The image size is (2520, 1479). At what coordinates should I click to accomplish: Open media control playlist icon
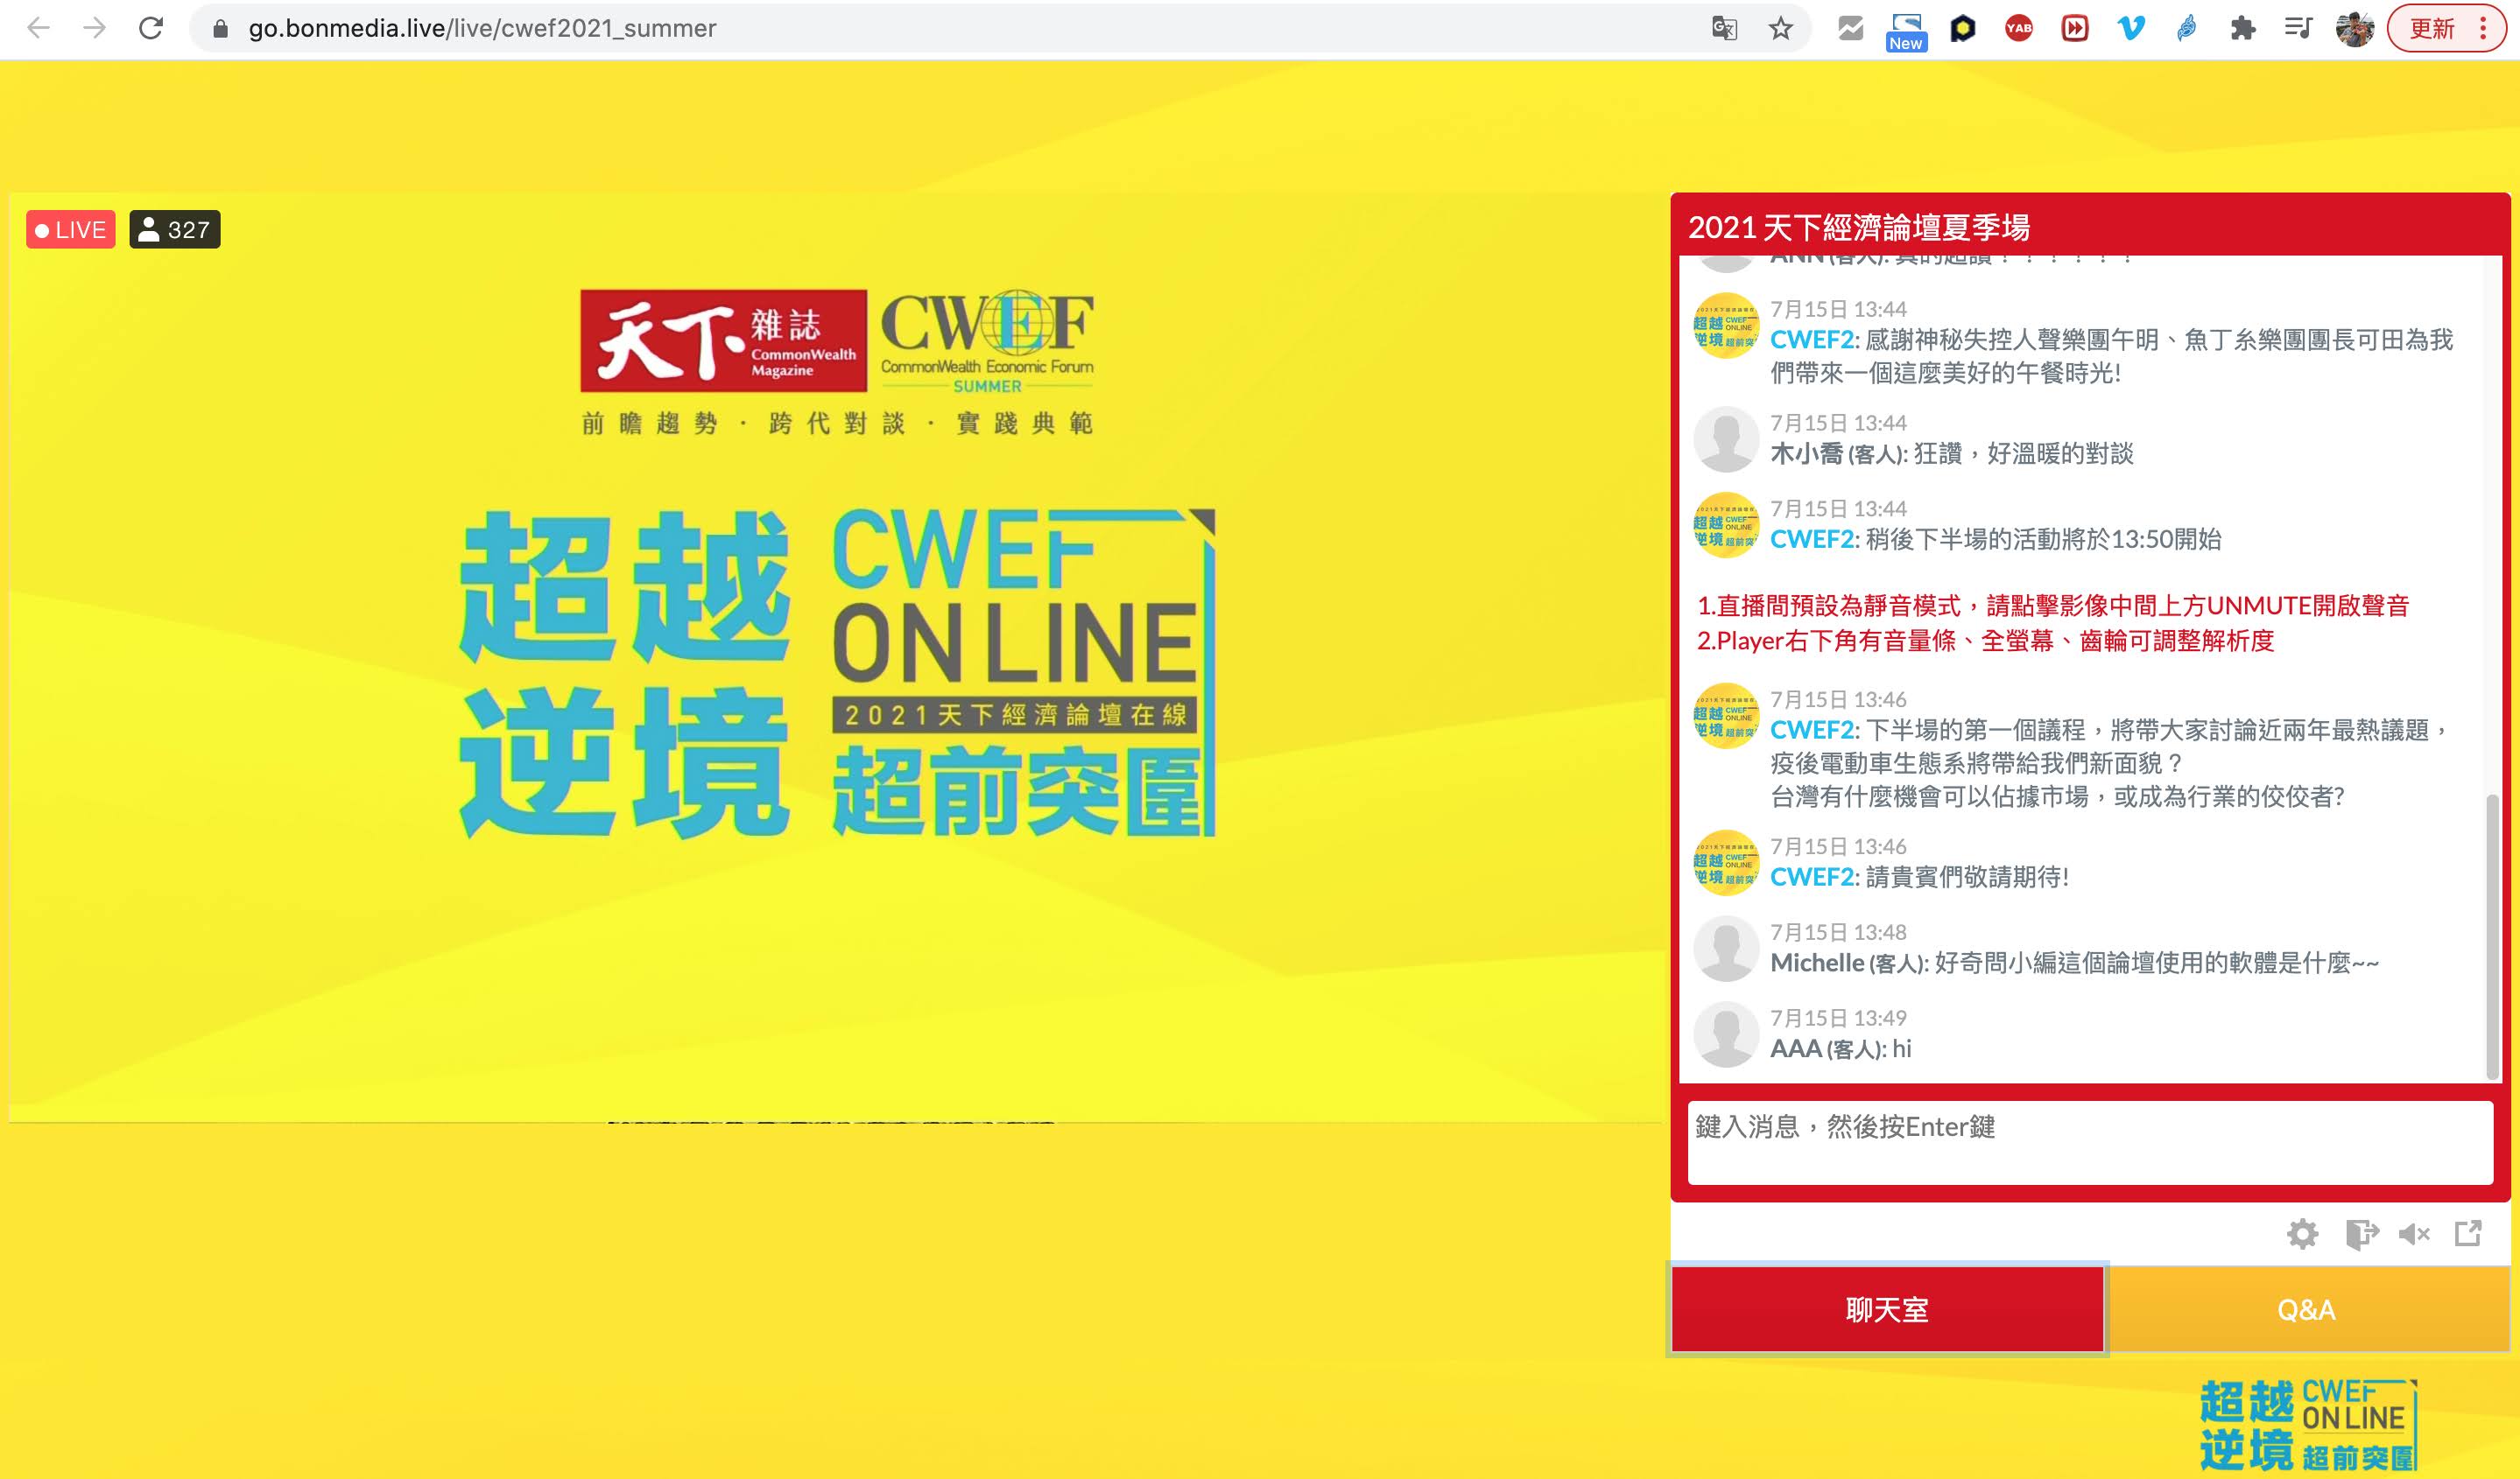point(2299,28)
